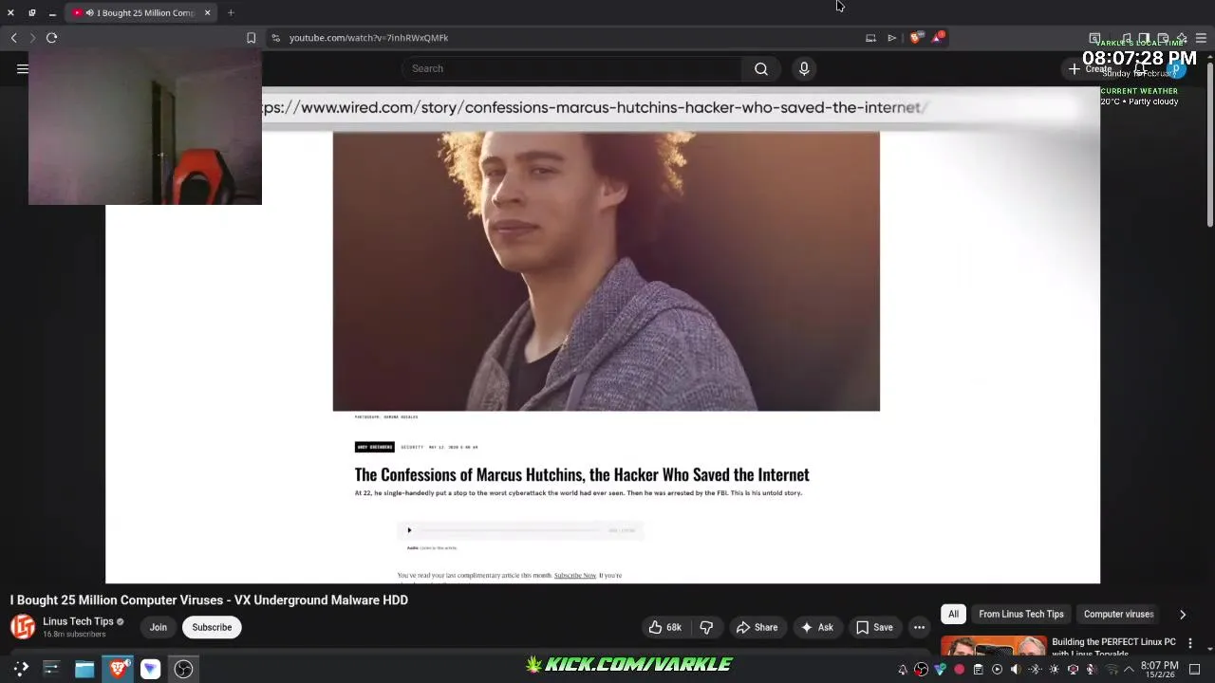Viewport: 1215px width, 683px height.
Task: Dislike the video with thumbs-down icon
Action: 706,627
